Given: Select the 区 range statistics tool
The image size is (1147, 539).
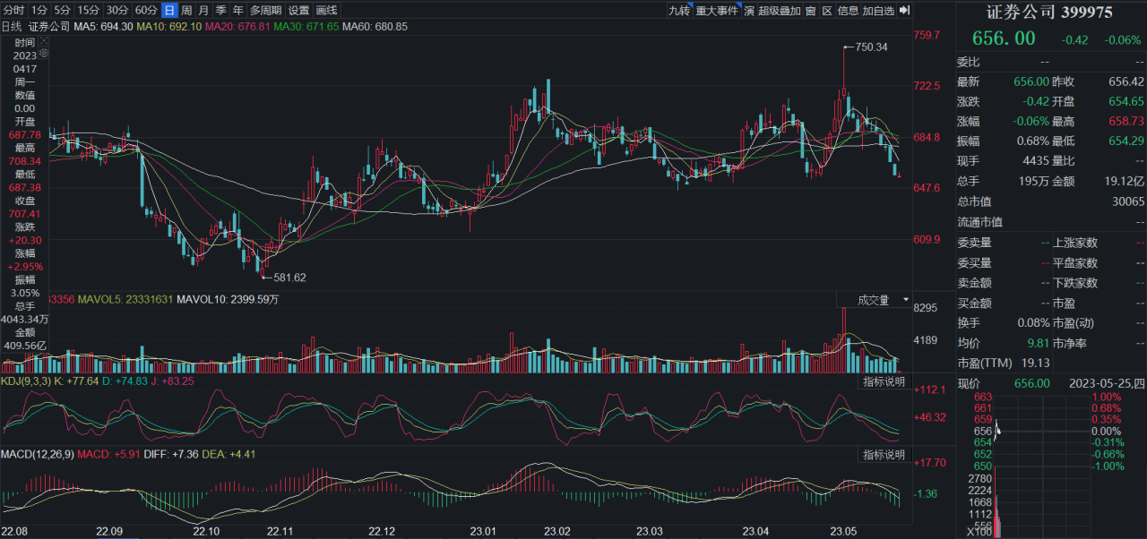Looking at the screenshot, I should pos(827,11).
